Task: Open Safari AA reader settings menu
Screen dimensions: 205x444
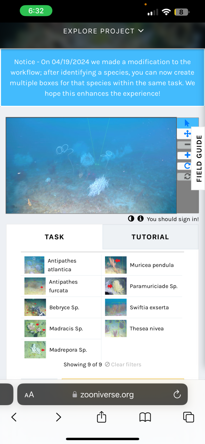Action: point(29,395)
